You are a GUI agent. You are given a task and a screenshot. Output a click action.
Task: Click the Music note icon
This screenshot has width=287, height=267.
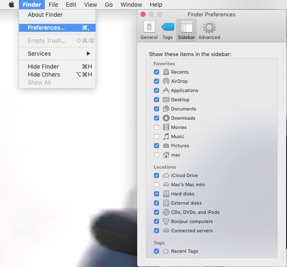pyautogui.click(x=166, y=136)
